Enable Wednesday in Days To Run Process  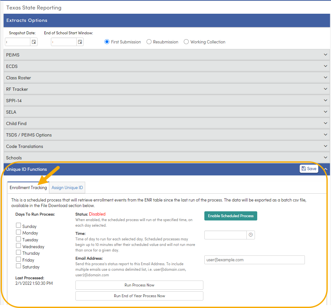18,246
